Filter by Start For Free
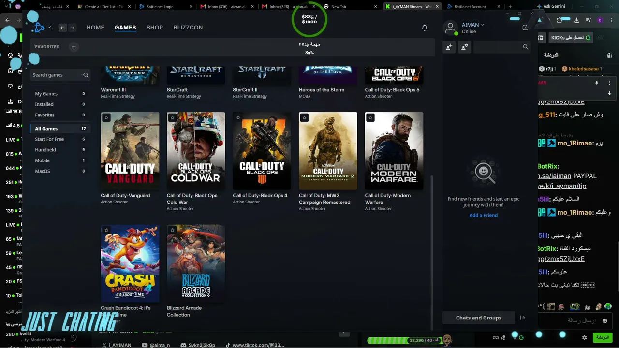 pyautogui.click(x=60, y=139)
